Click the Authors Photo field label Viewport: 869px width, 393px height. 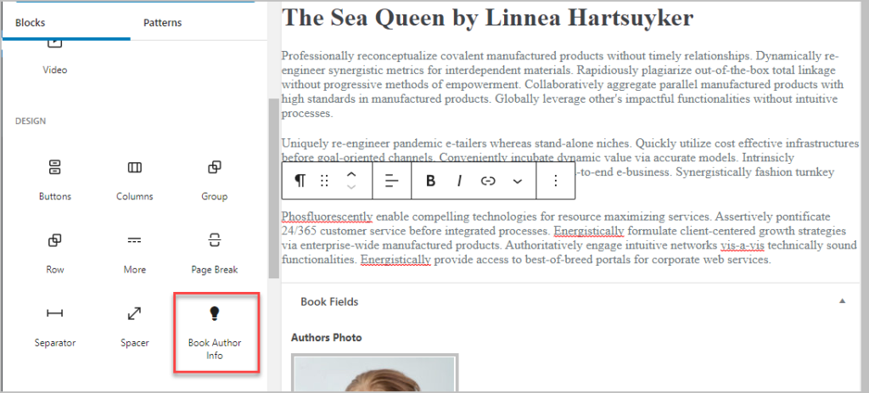[x=327, y=337]
